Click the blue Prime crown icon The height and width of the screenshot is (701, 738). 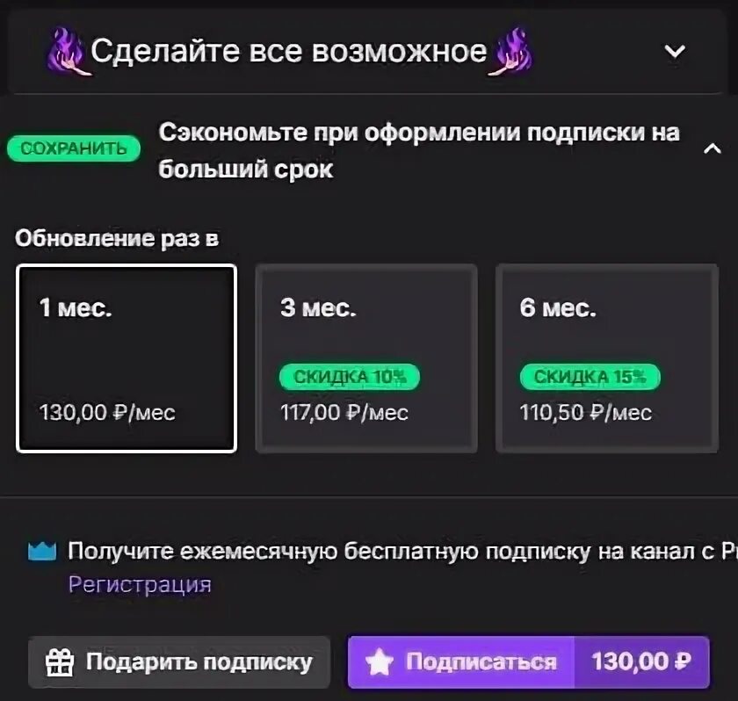pos(42,552)
